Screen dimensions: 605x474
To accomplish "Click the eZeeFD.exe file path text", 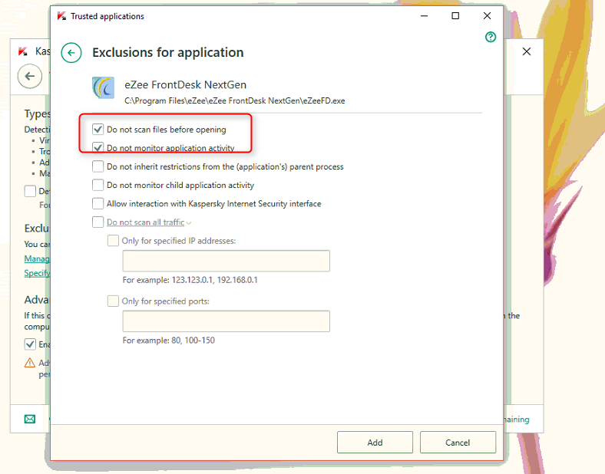I will (235, 100).
